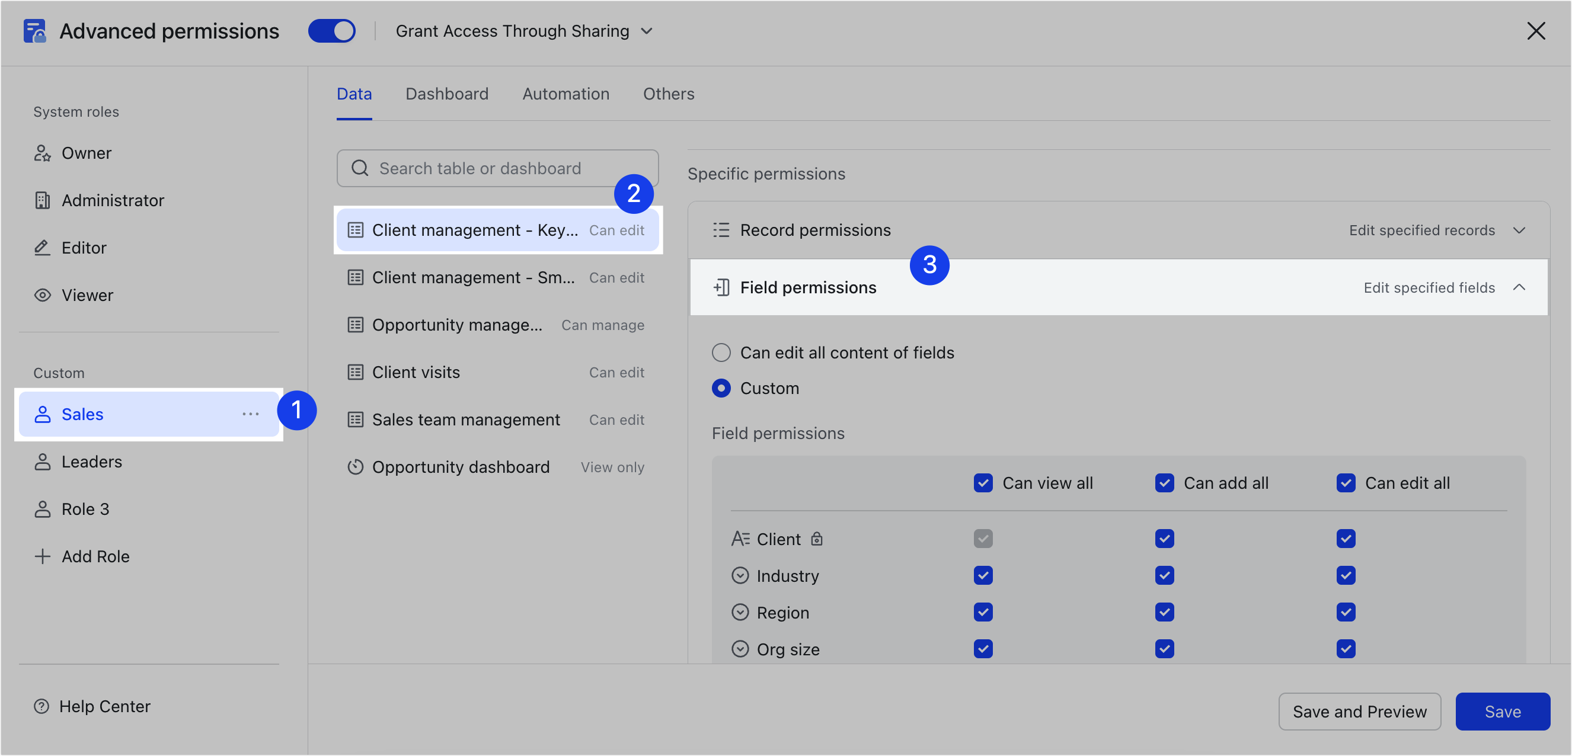Click the Add Role plus icon

pos(42,556)
